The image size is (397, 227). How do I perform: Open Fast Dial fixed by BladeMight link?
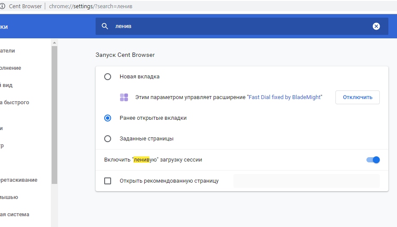[285, 97]
